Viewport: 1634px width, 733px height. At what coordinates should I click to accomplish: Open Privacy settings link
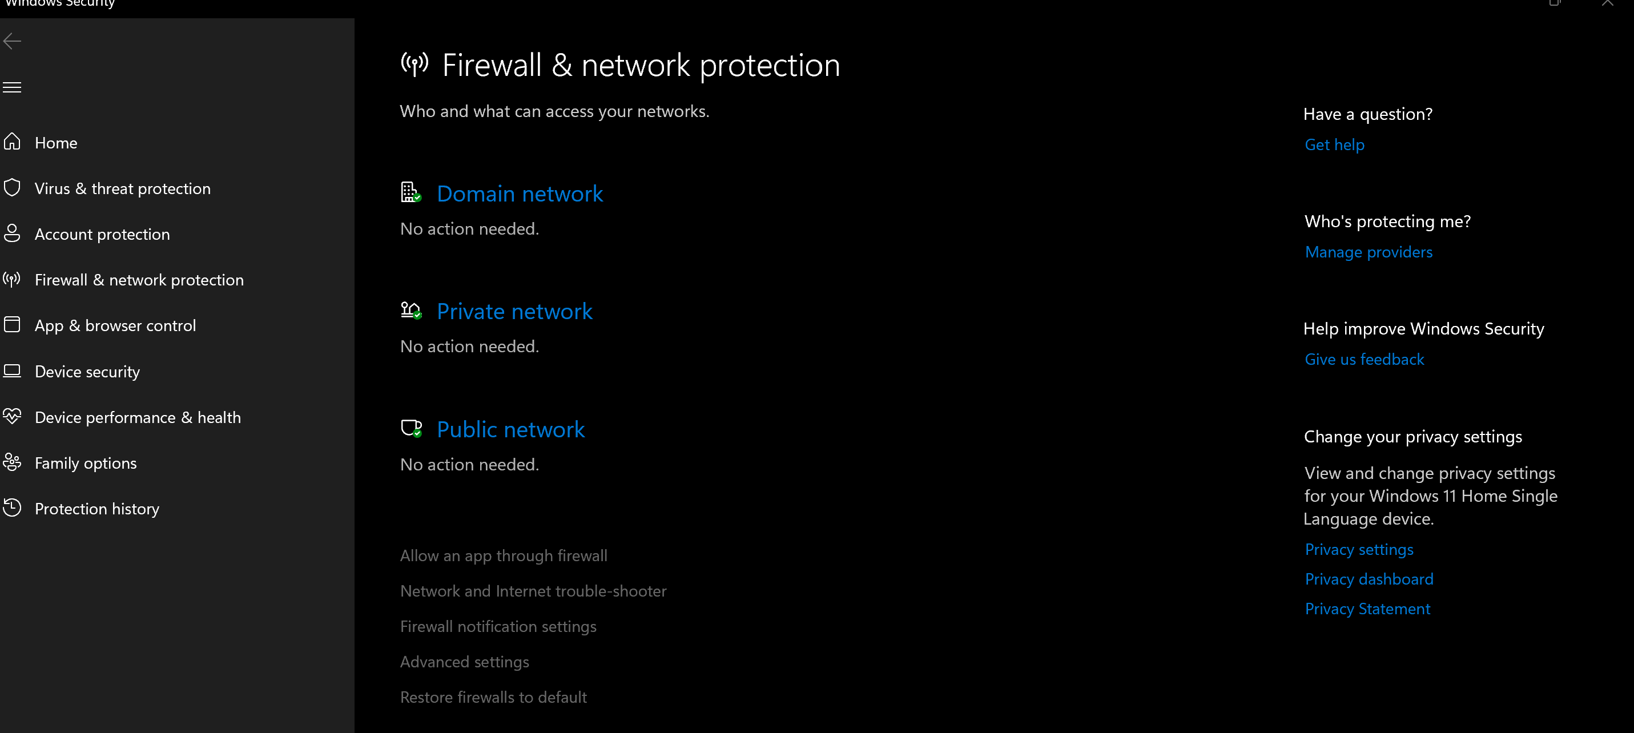(x=1359, y=549)
